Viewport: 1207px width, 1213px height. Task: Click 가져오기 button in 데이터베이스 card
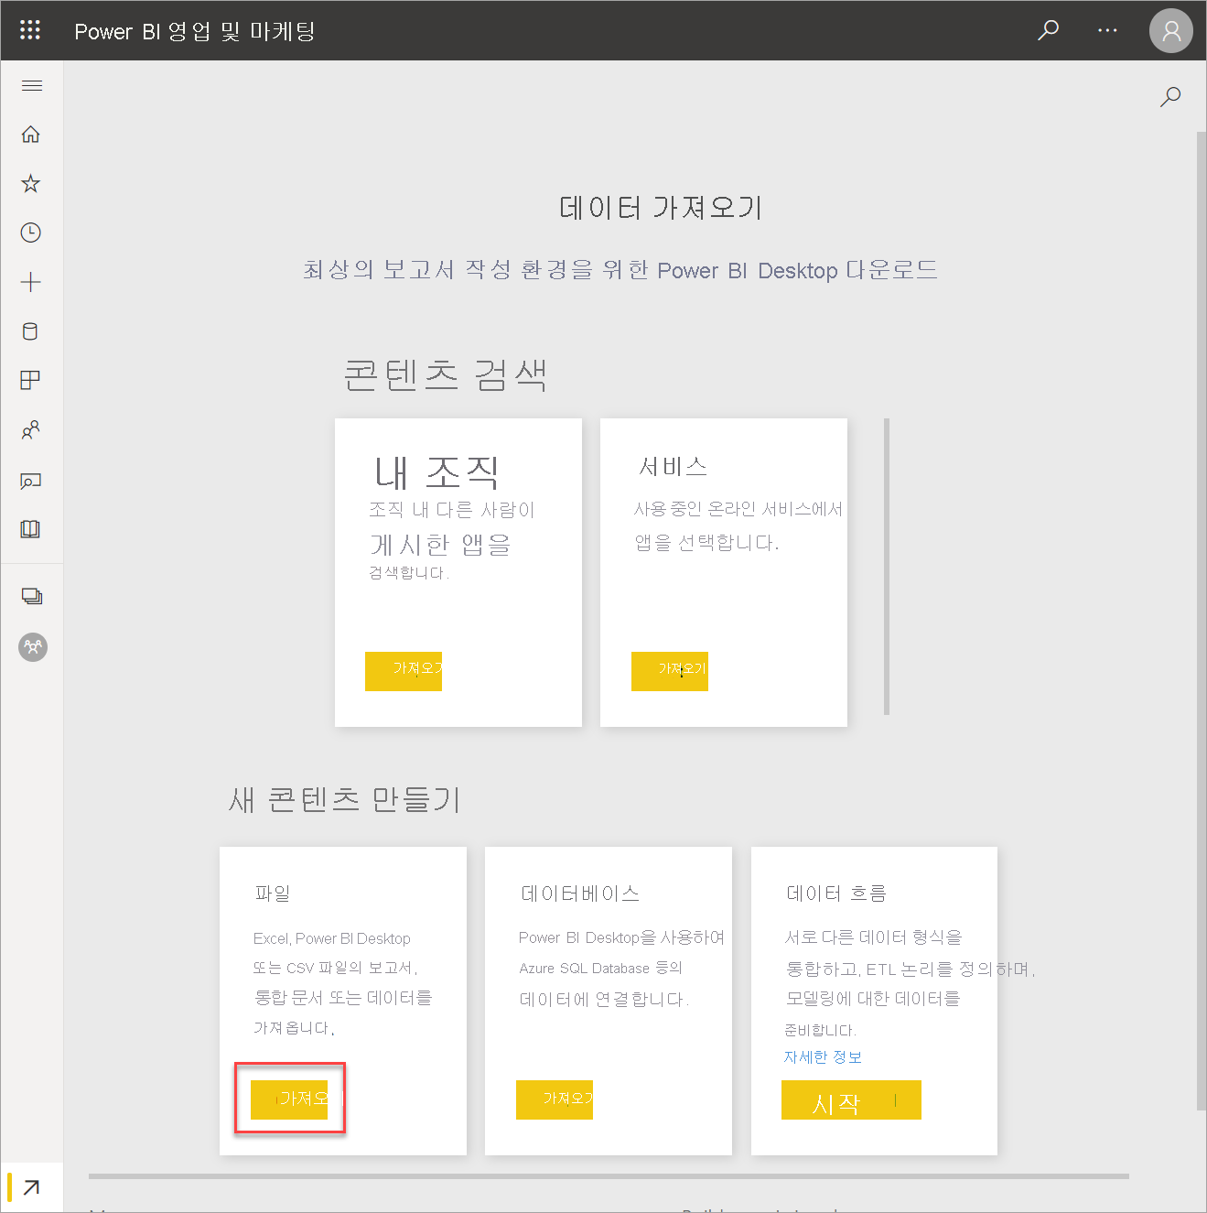555,1099
